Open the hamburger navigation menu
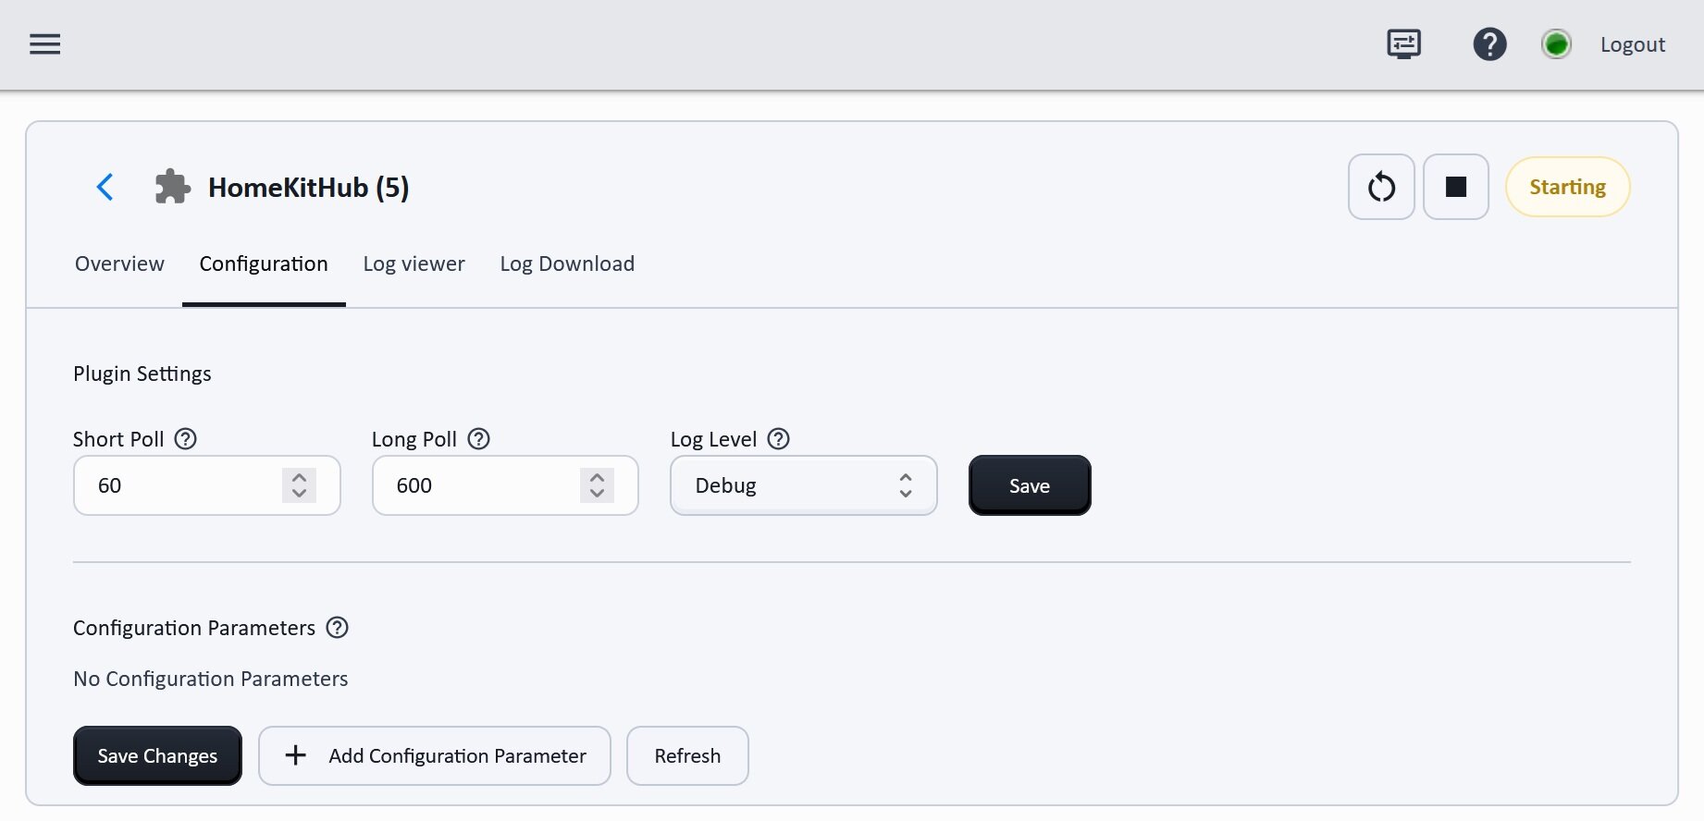This screenshot has width=1704, height=821. pyautogui.click(x=44, y=44)
